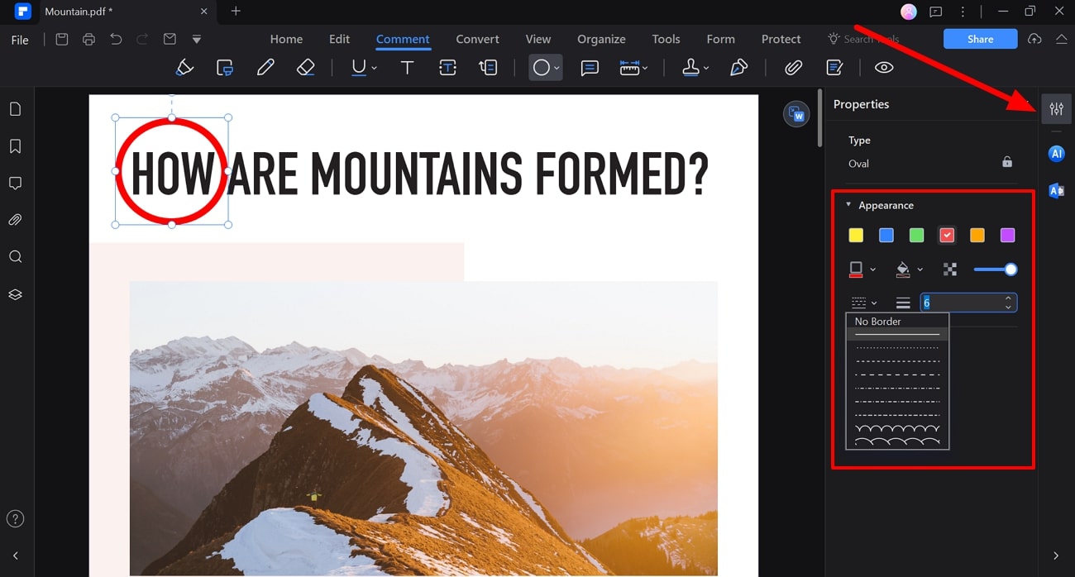Select the yellow color swatch
1075x577 pixels.
tap(856, 236)
